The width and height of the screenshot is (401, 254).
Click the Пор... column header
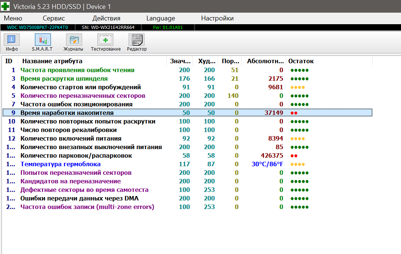point(230,61)
